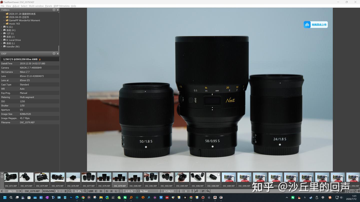Toggle R RAW display mode
Image resolution: width=360 pixels, height=202 pixels.
pos(57,191)
